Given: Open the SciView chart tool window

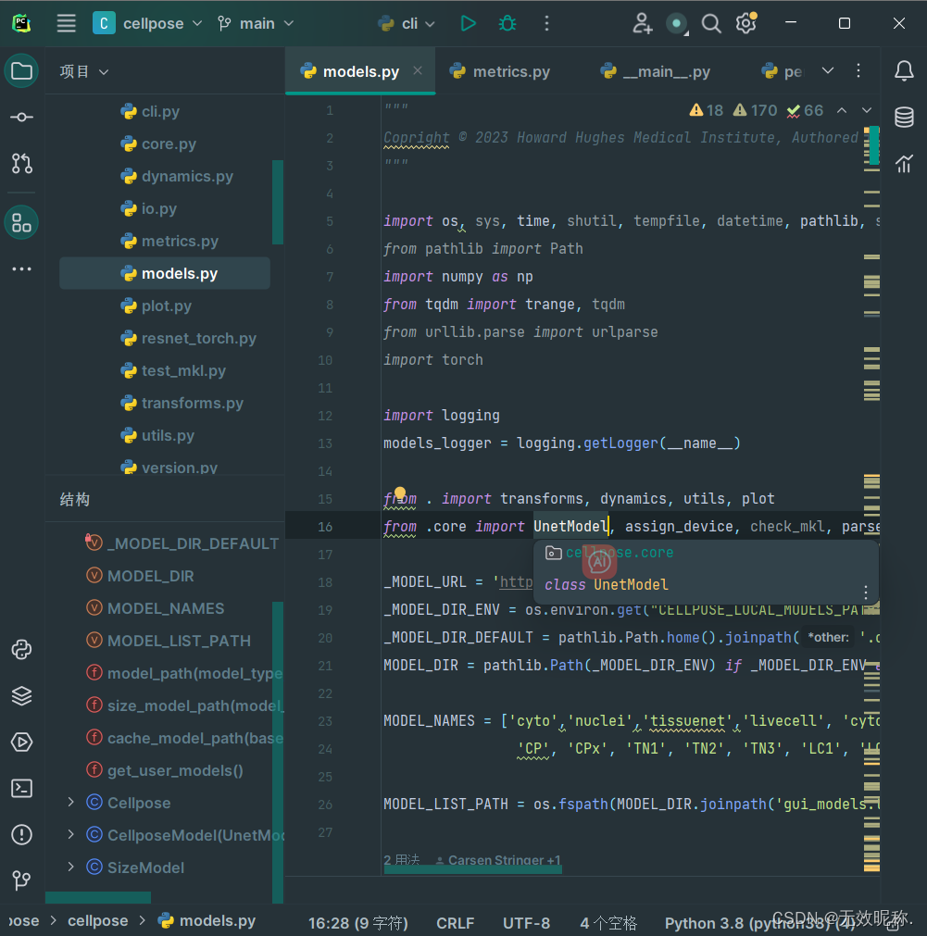Looking at the screenshot, I should tap(904, 163).
